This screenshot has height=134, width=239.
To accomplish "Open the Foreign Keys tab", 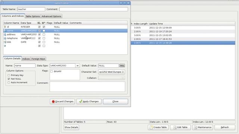I will 38,59.
